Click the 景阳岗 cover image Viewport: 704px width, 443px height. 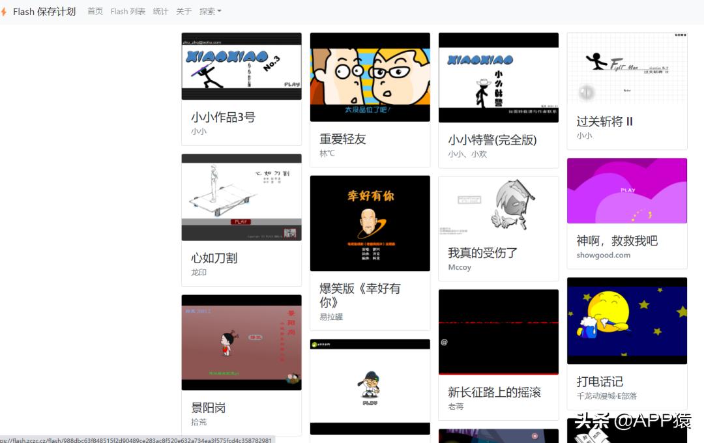[x=241, y=342]
